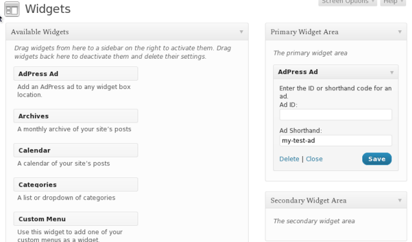Screen dimensions: 412x242
Task: Collapse the AdPress Ad widget settings arrow
Action: tap(392, 72)
